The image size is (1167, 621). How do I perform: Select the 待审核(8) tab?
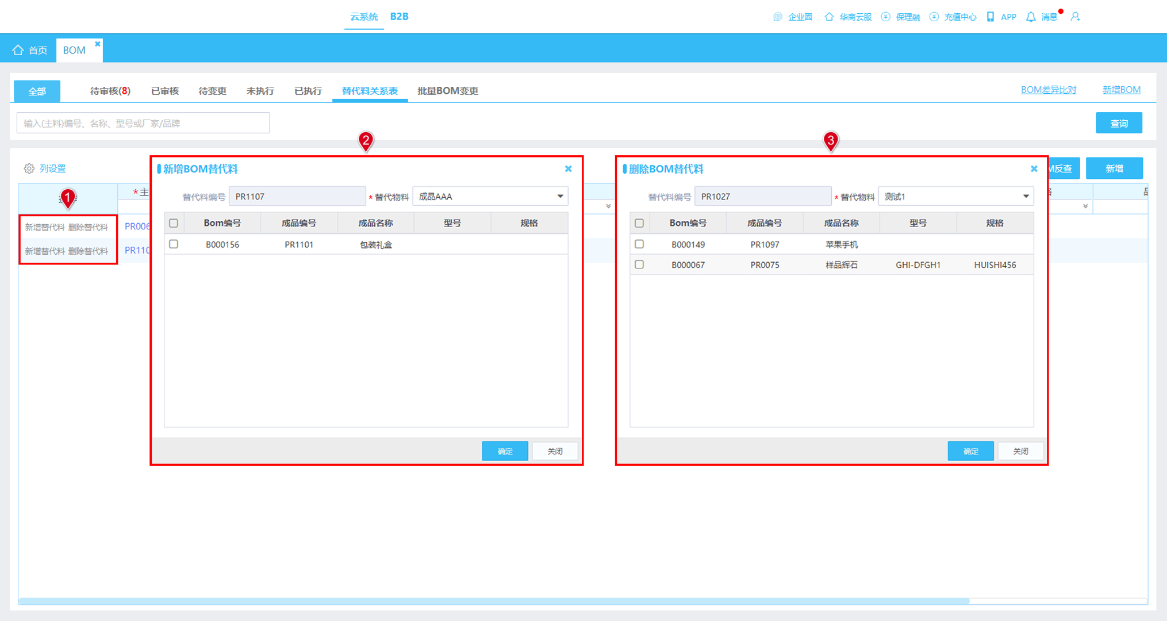tap(110, 91)
